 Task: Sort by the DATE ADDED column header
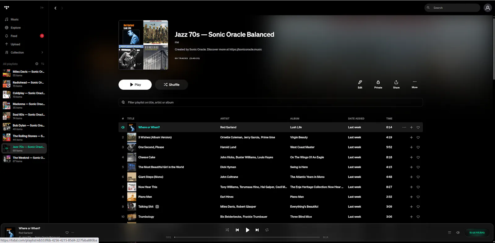356,119
